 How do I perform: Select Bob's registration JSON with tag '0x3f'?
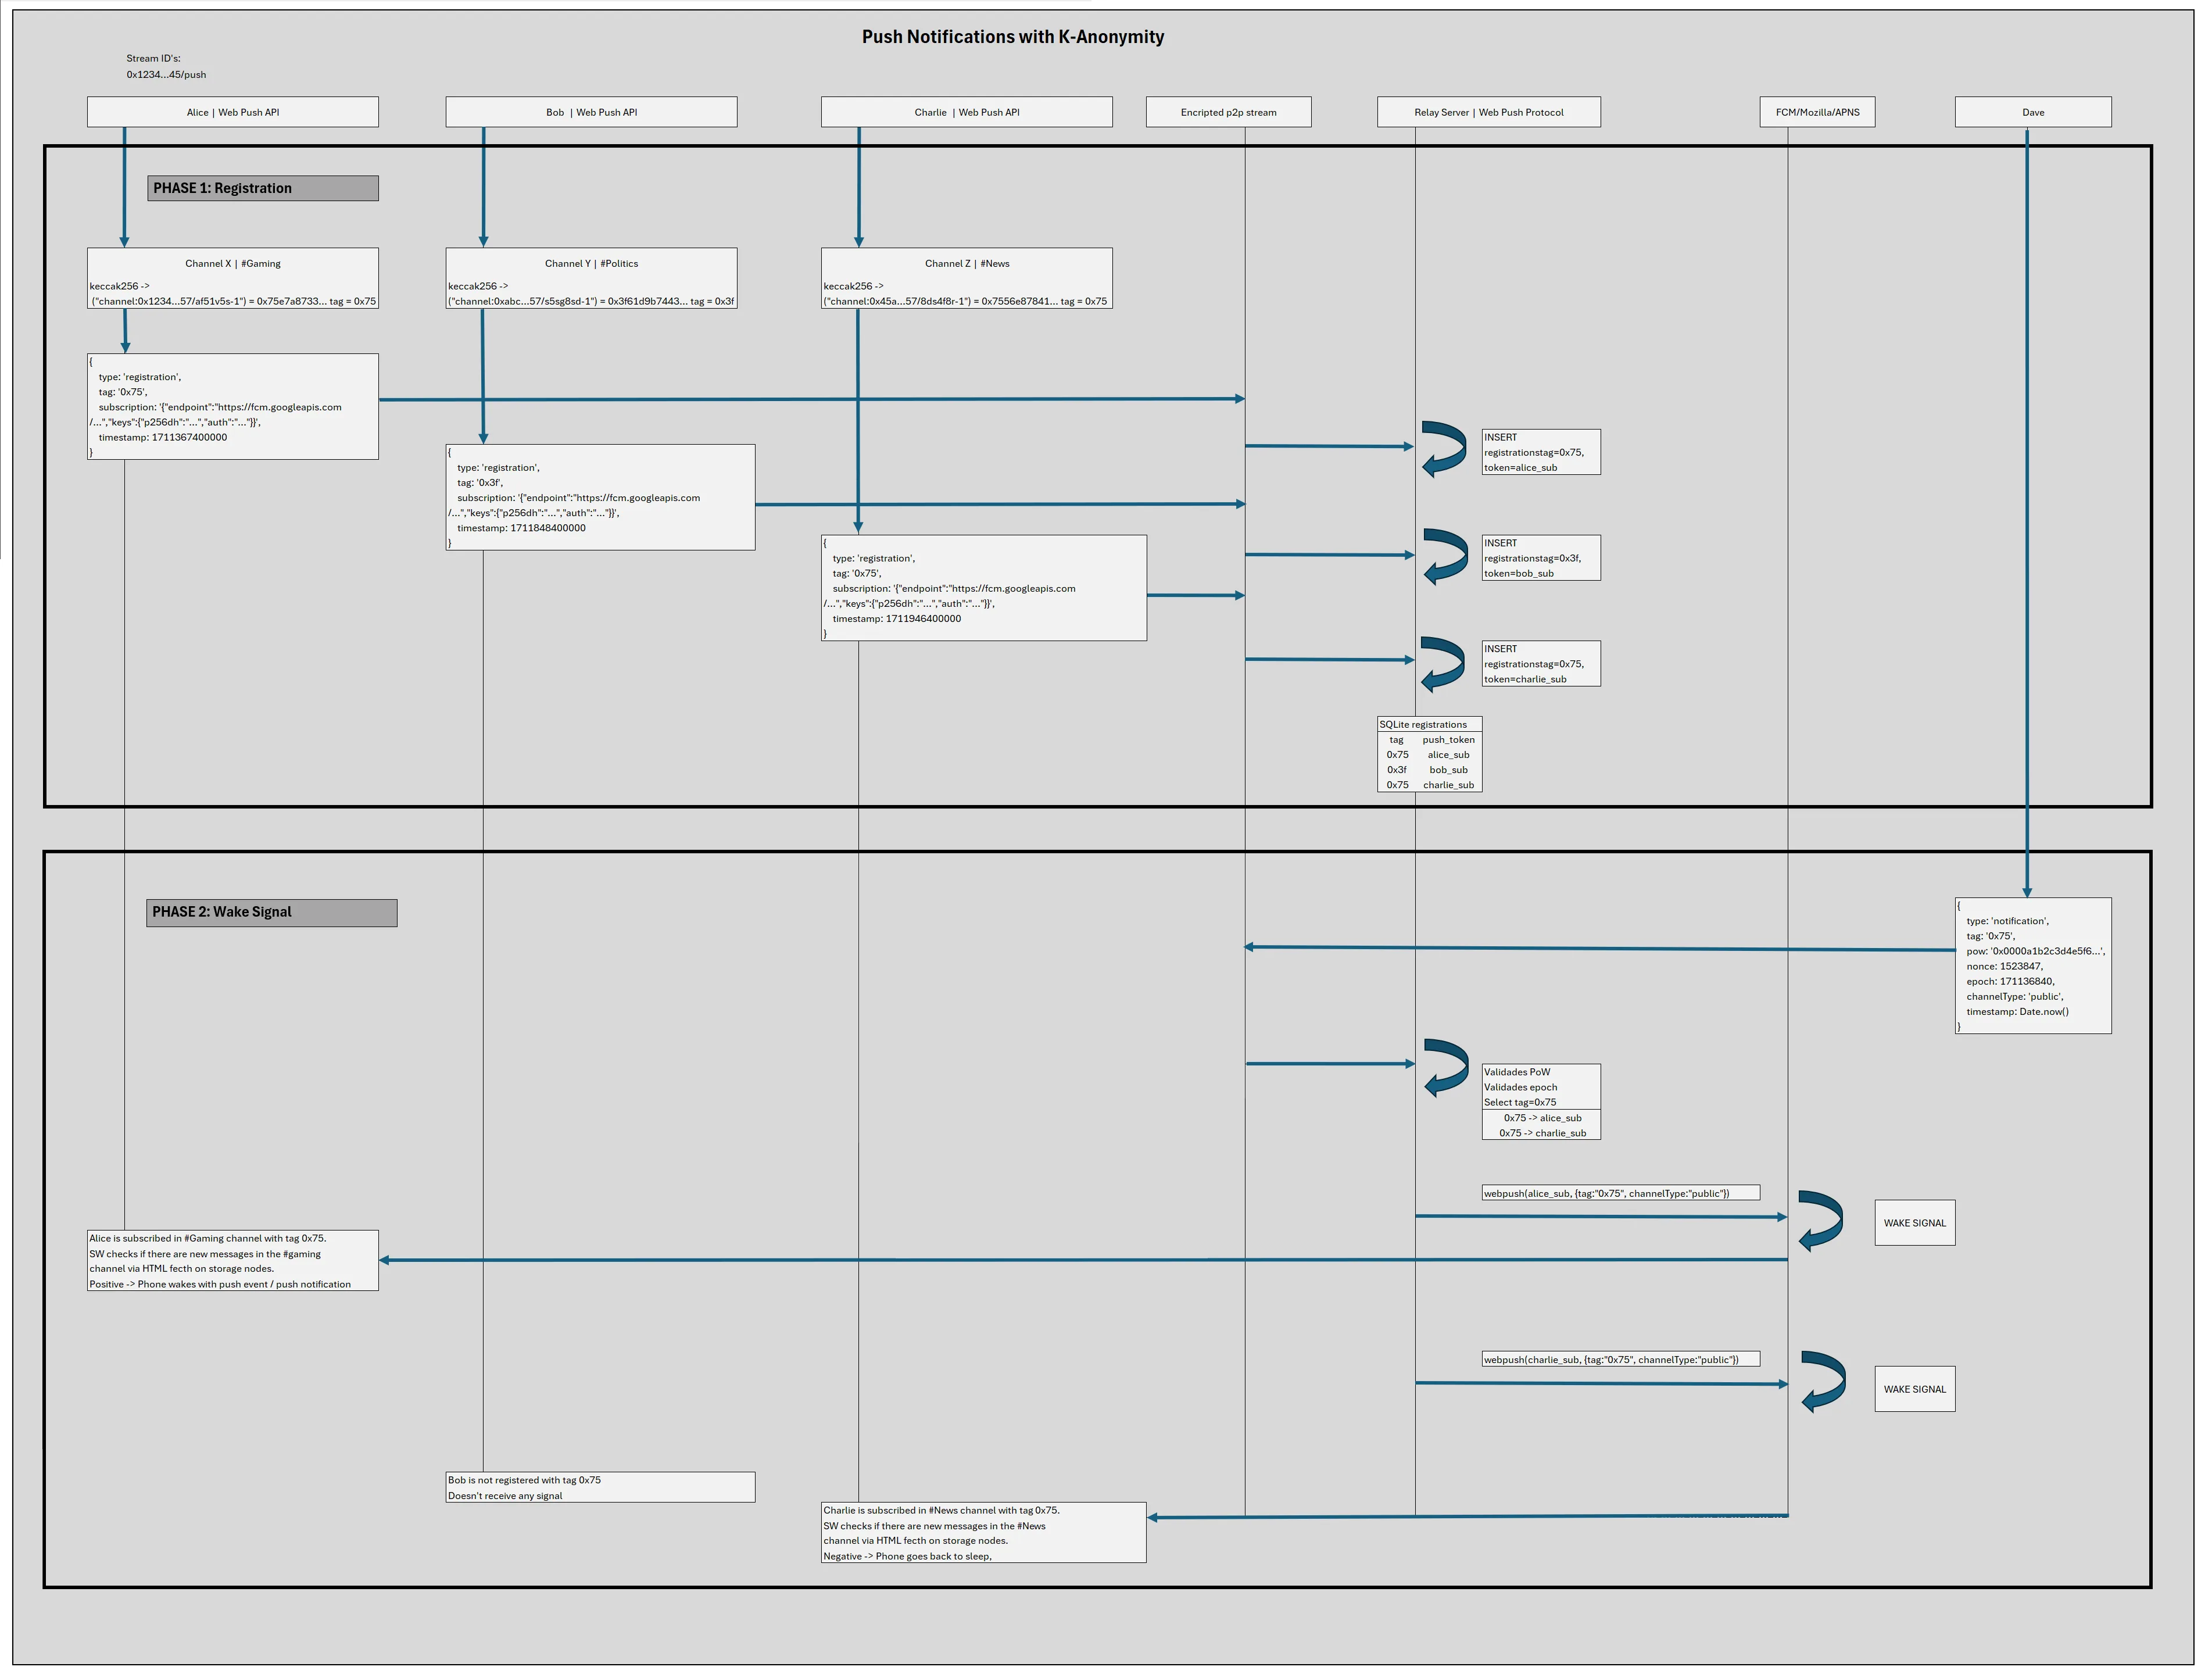[600, 497]
